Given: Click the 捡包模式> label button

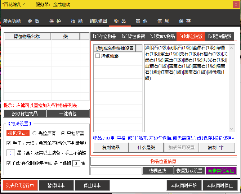Looking at the screenshot, I should tap(18, 133).
